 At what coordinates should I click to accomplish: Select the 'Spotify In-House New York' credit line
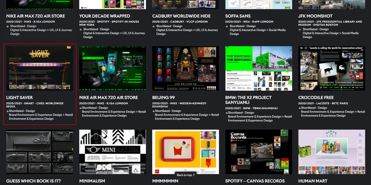[x=109, y=23]
